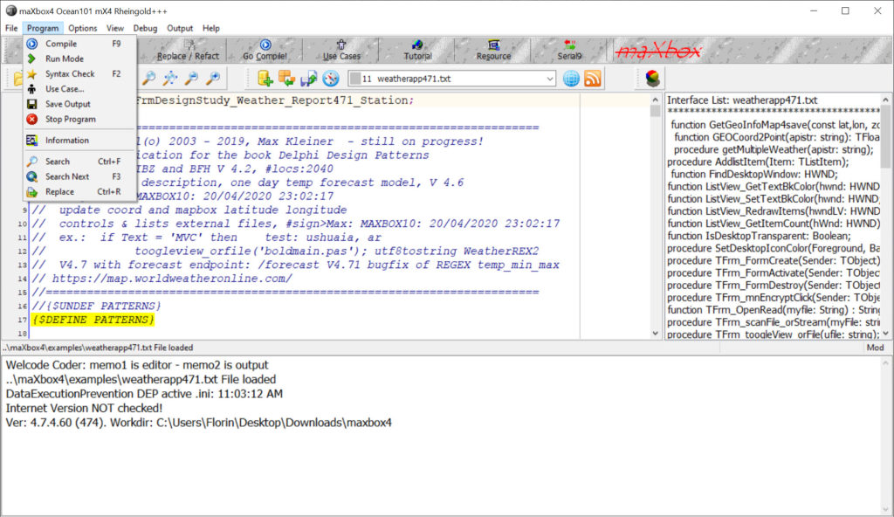This screenshot has width=894, height=517.
Task: Open the Output menu
Action: coord(180,28)
